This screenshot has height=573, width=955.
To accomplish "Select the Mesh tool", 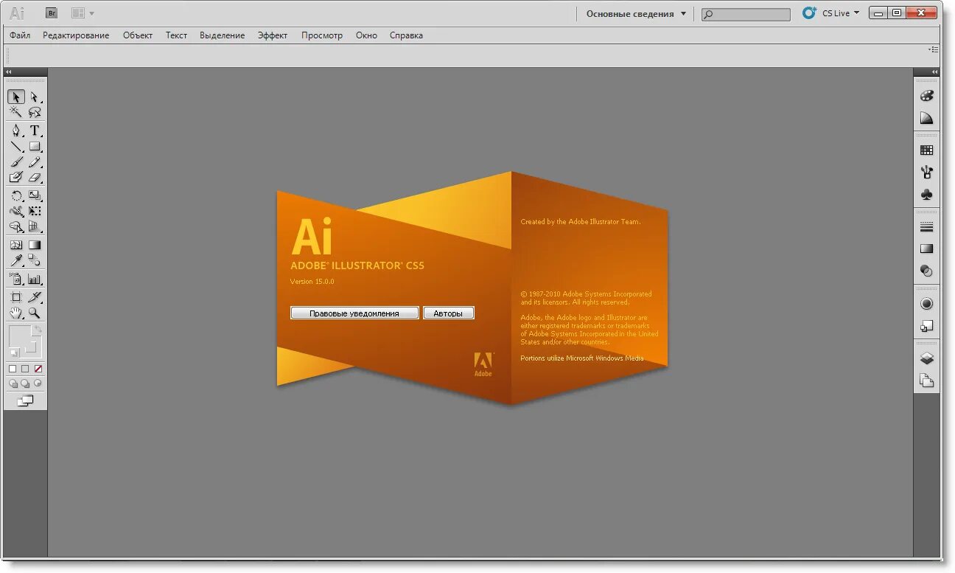I will click(16, 245).
